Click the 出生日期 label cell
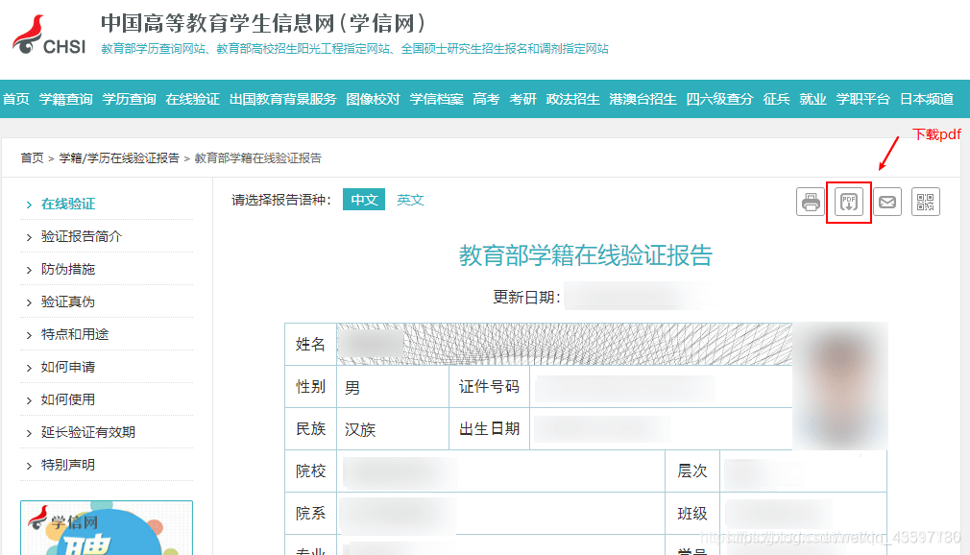This screenshot has height=555, width=970. (489, 429)
